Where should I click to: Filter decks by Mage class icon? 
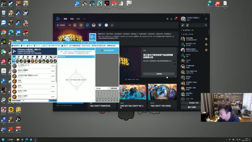(x=32, y=61)
